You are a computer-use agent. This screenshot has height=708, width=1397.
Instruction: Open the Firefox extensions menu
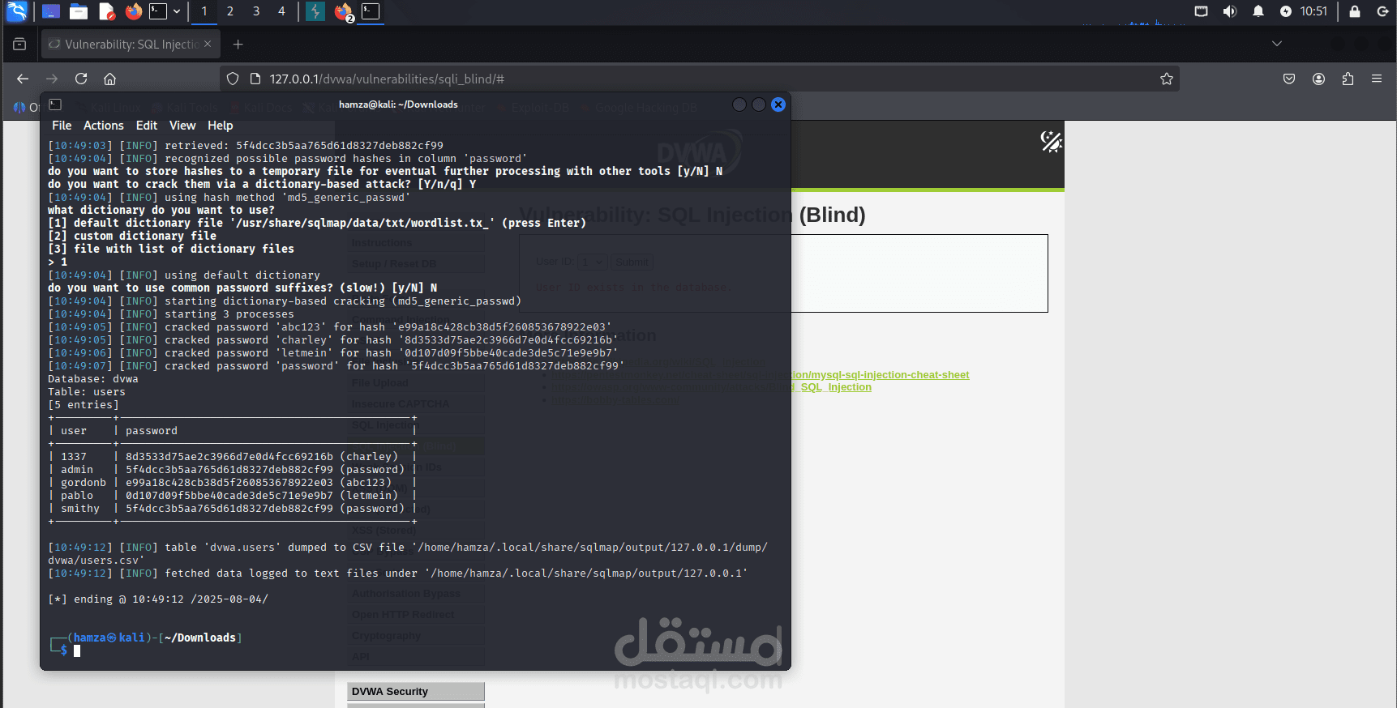pos(1348,79)
